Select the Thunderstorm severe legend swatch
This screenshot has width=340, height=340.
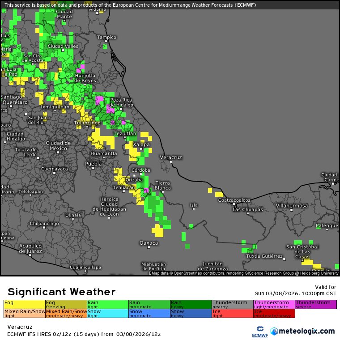tap(316, 305)
